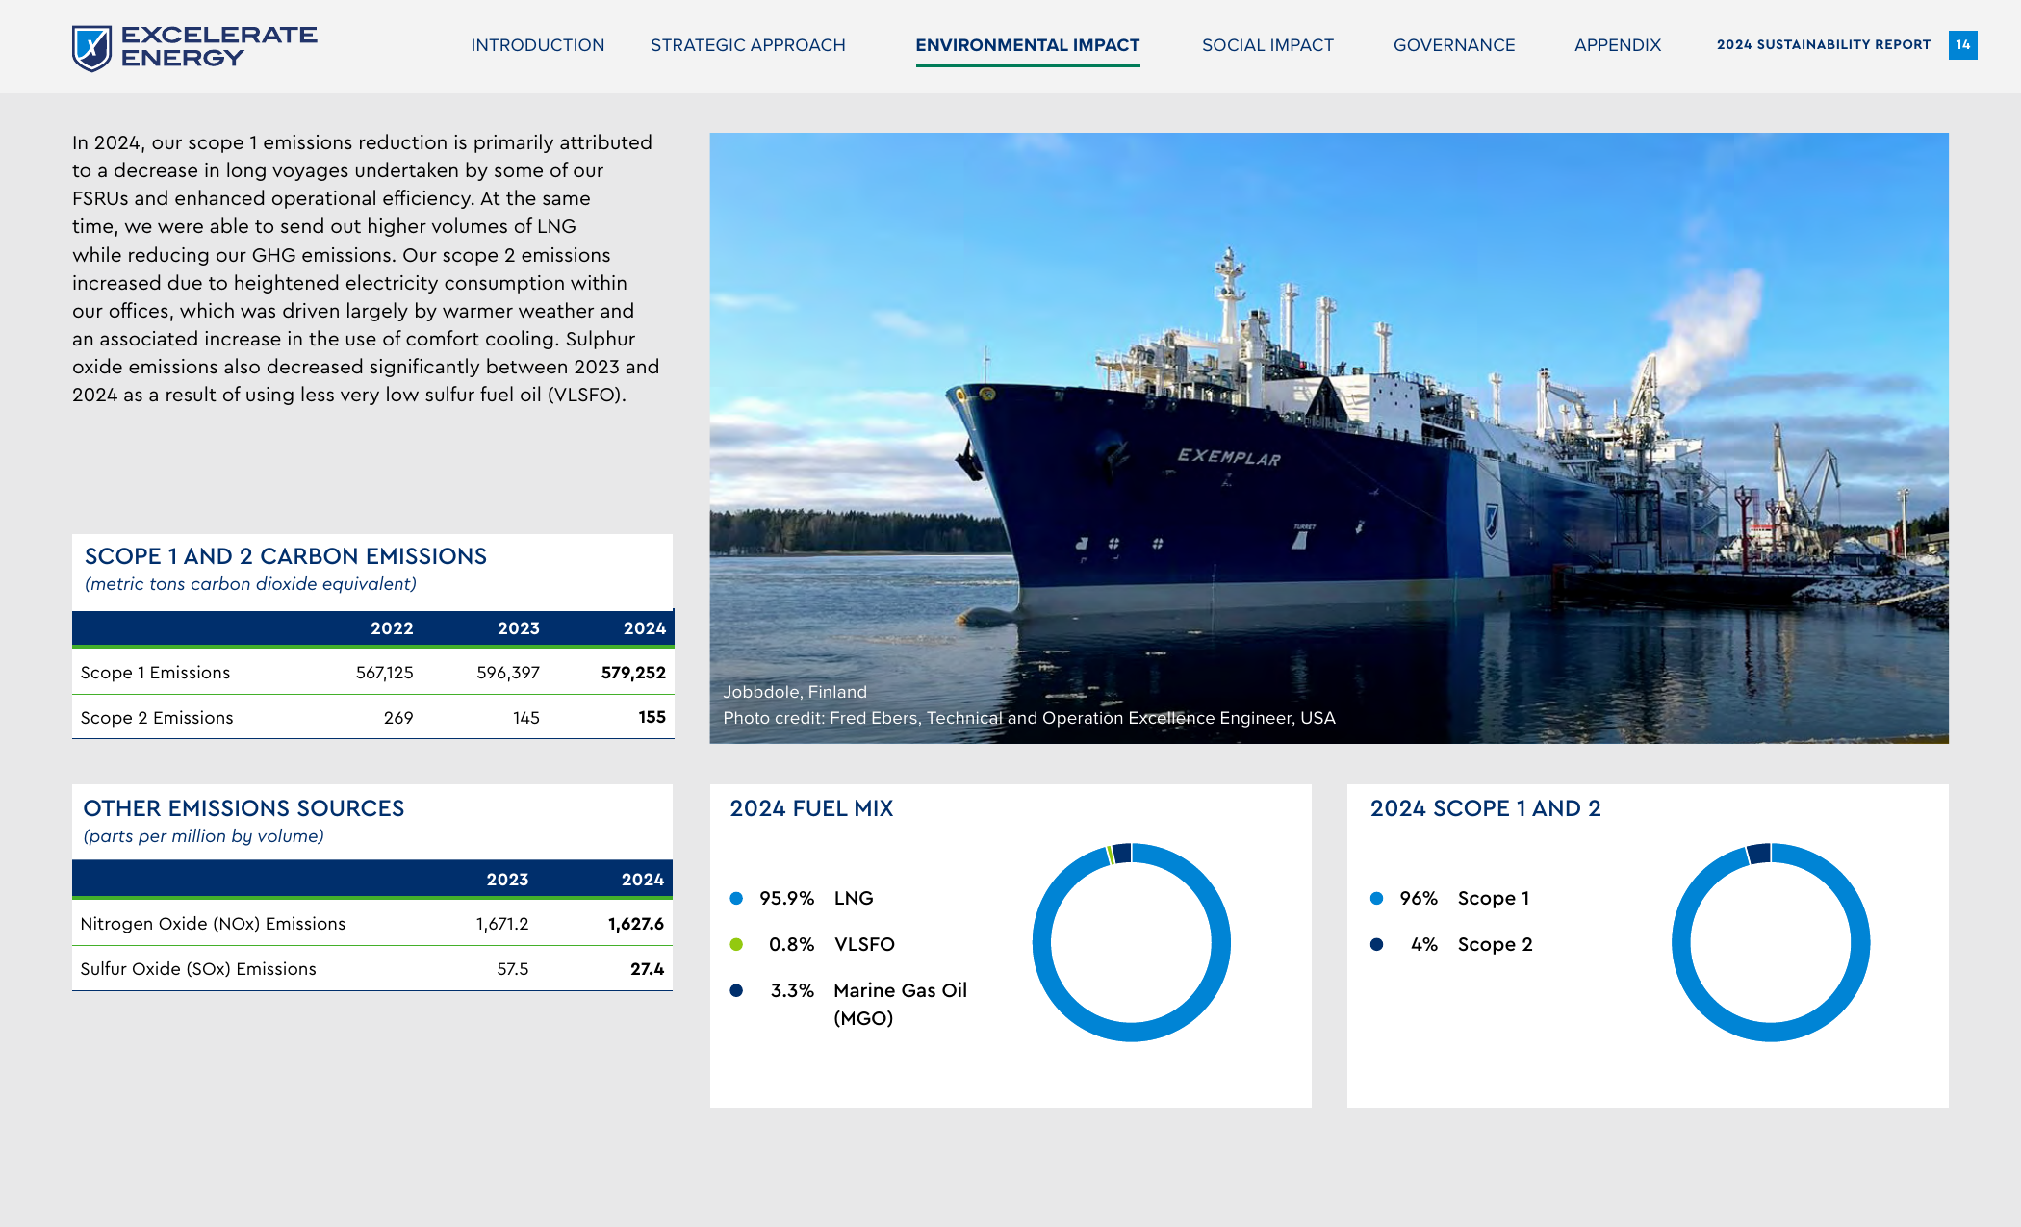Select the bold 579,252 value

point(633,673)
